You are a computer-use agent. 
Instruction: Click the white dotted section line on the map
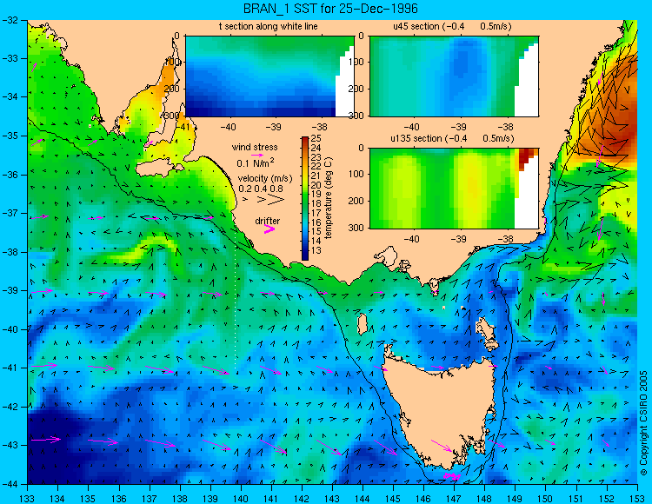236,300
